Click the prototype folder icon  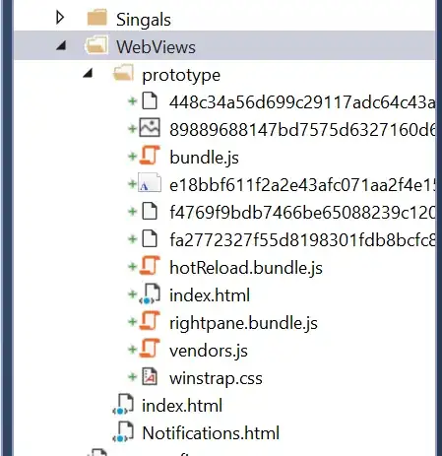pyautogui.click(x=123, y=73)
